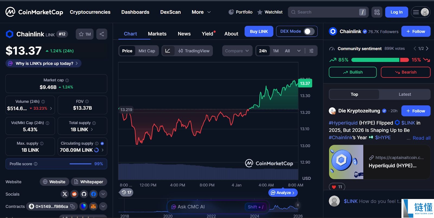Show Max. supply info icon
The width and height of the screenshot is (434, 218).
tap(42, 143)
